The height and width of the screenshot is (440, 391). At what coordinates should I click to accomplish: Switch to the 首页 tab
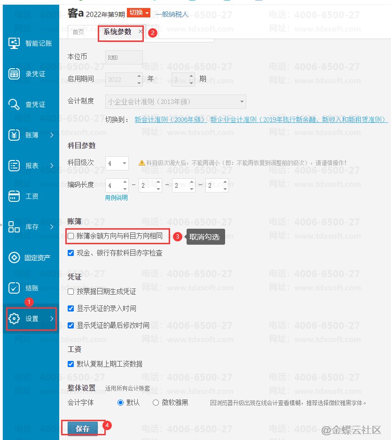click(x=78, y=32)
